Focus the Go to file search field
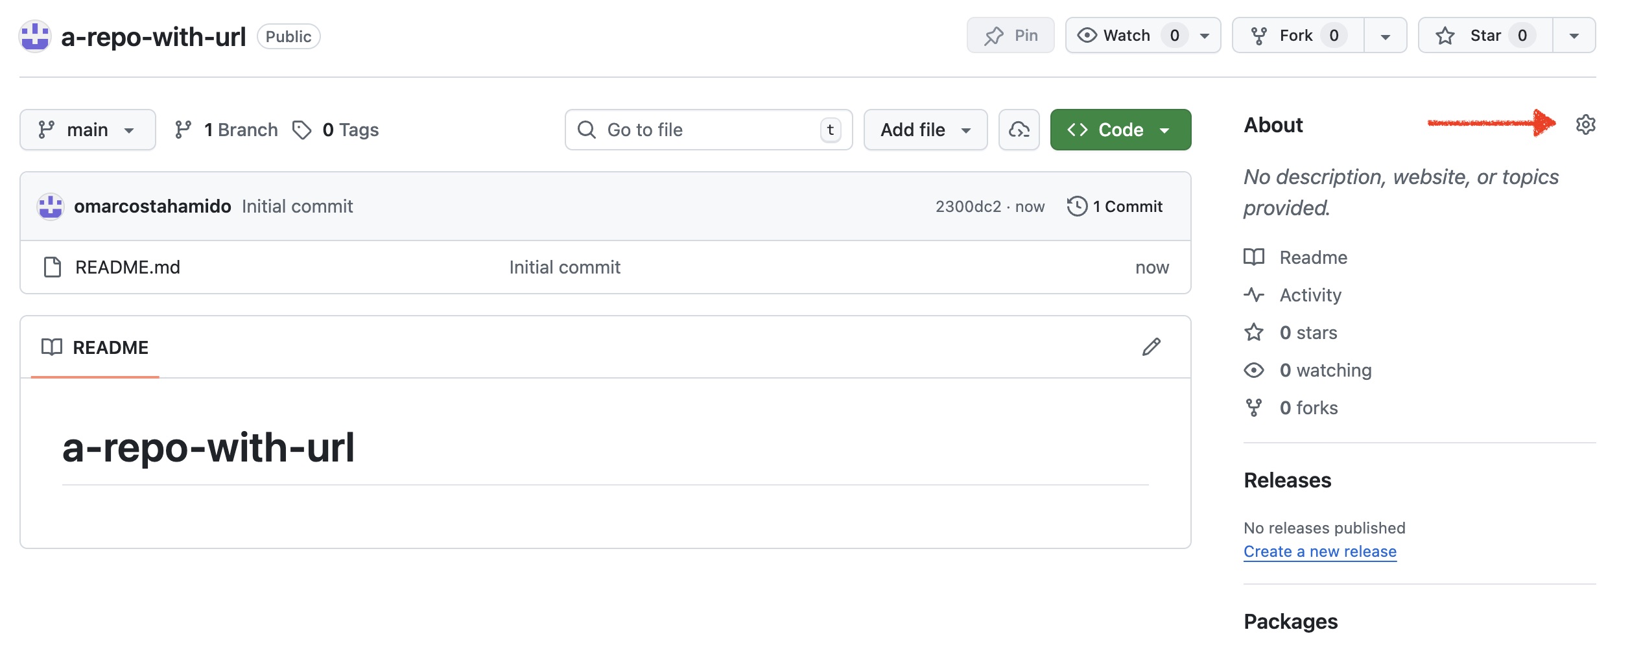Image resolution: width=1630 pixels, height=656 pixels. tap(709, 130)
